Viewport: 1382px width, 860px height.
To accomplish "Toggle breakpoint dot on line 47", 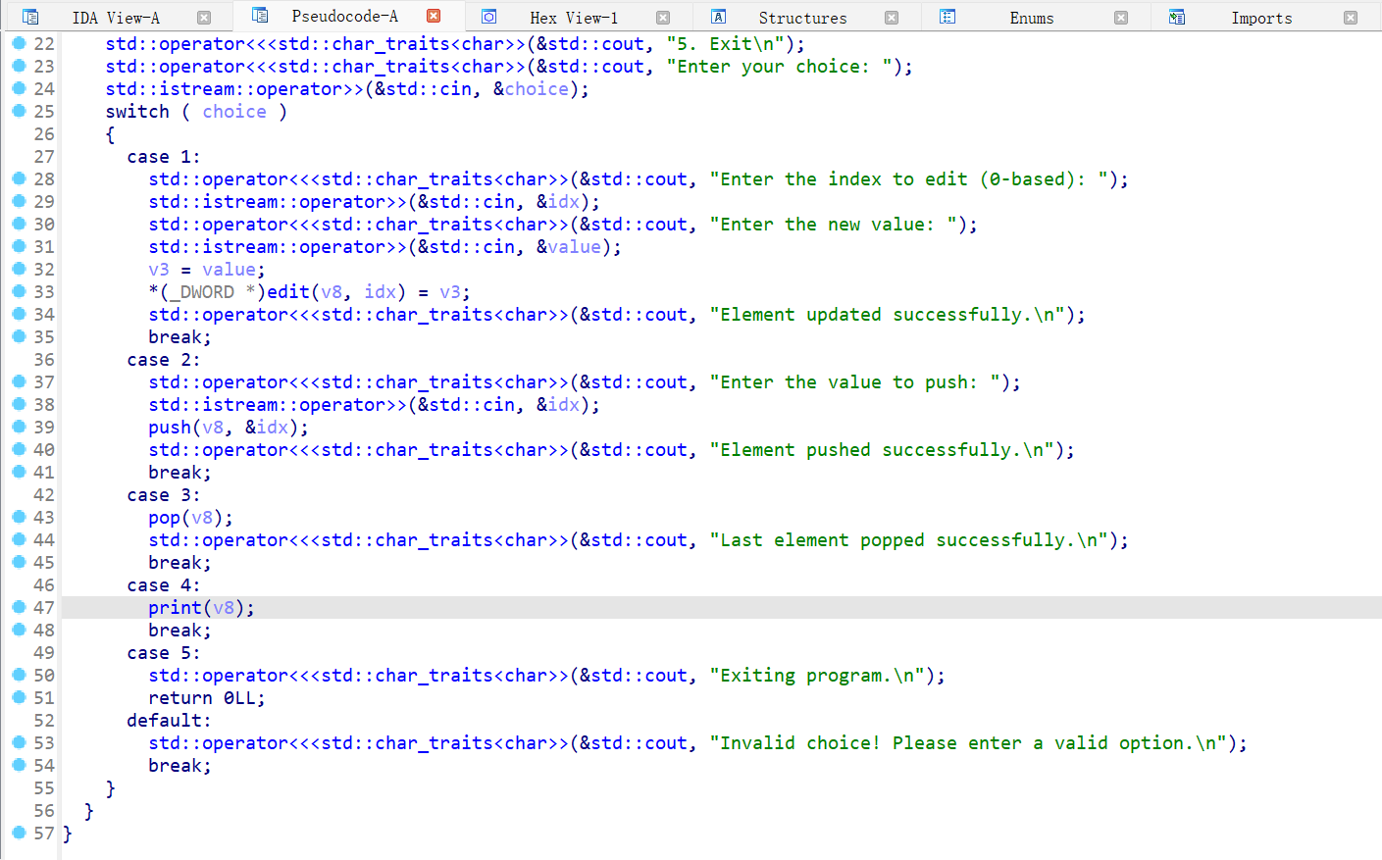I will pyautogui.click(x=19, y=607).
